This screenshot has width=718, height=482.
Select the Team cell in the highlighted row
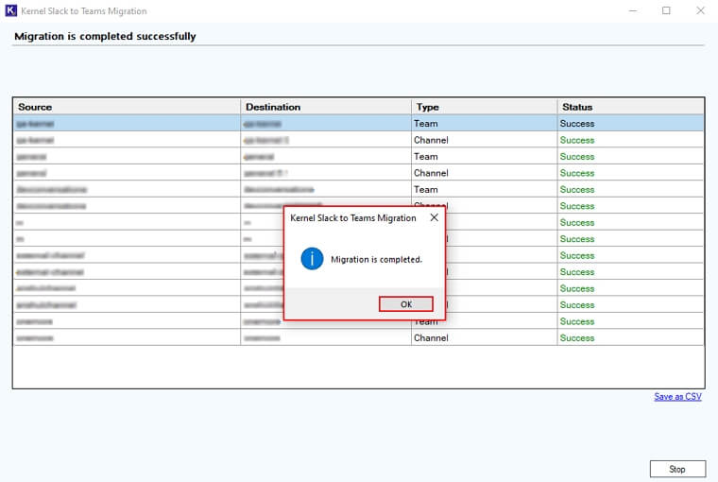[x=484, y=124]
